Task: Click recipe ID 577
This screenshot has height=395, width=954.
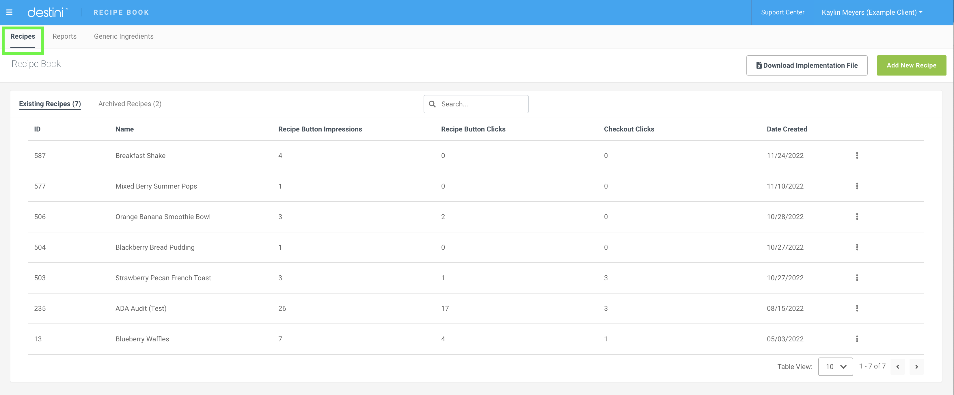Action: pyautogui.click(x=40, y=186)
